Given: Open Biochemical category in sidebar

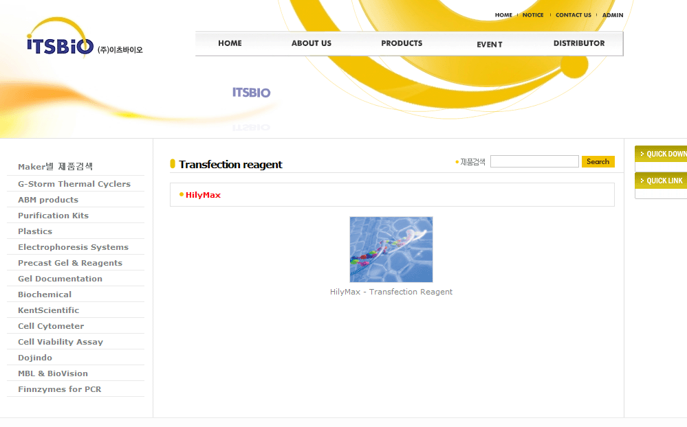Looking at the screenshot, I should click(45, 295).
